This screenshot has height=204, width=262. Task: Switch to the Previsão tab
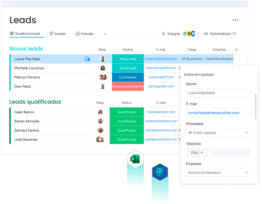(85, 34)
